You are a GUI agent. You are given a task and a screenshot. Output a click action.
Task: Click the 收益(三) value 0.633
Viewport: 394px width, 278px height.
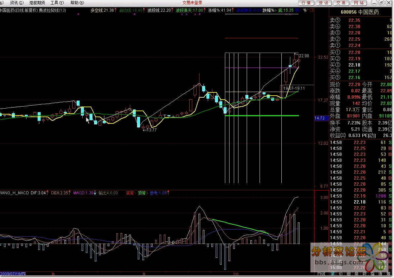(x=354, y=135)
